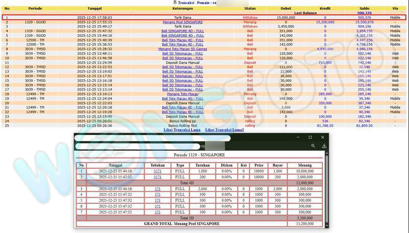Click the Lihat Transaksi Lama link
409x233 pixels.
coord(181,130)
